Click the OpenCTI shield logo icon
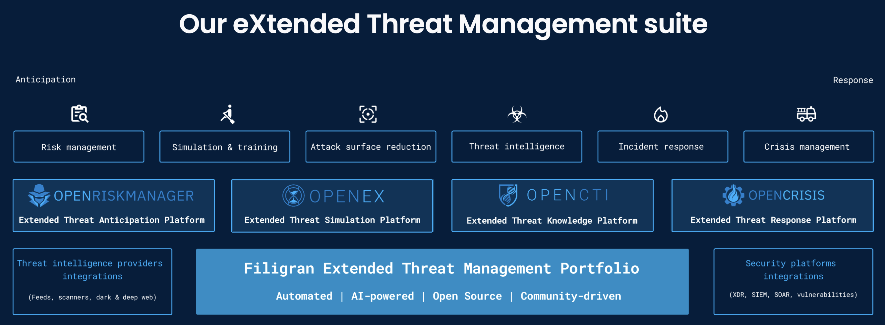 [507, 195]
